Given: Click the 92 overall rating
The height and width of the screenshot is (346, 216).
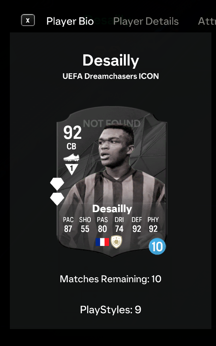Looking at the screenshot, I should click(x=72, y=132).
